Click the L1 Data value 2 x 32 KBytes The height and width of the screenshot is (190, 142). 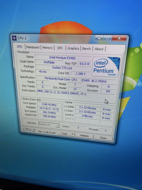88,108
